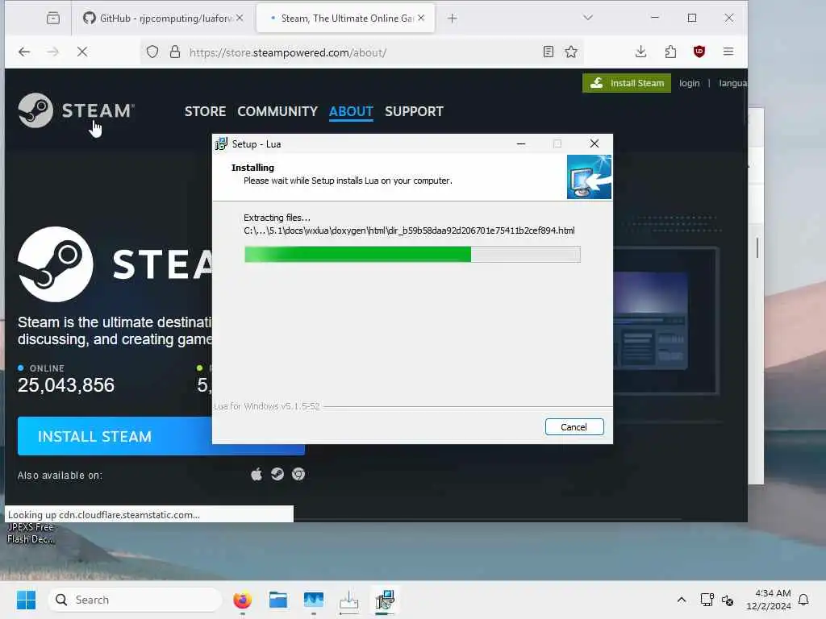The width and height of the screenshot is (826, 619).
Task: Click the green Install Steam header button
Action: tap(626, 83)
